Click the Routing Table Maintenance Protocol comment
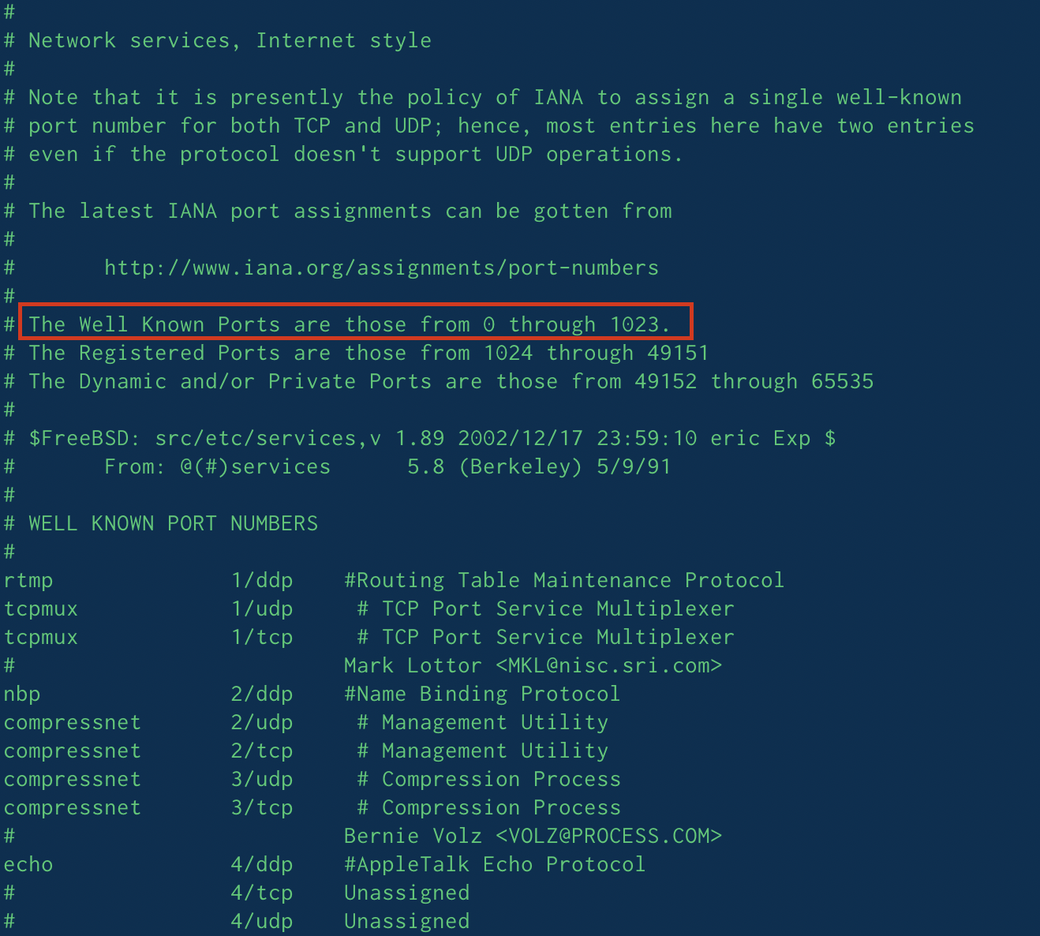This screenshot has height=936, width=1040. (x=564, y=580)
